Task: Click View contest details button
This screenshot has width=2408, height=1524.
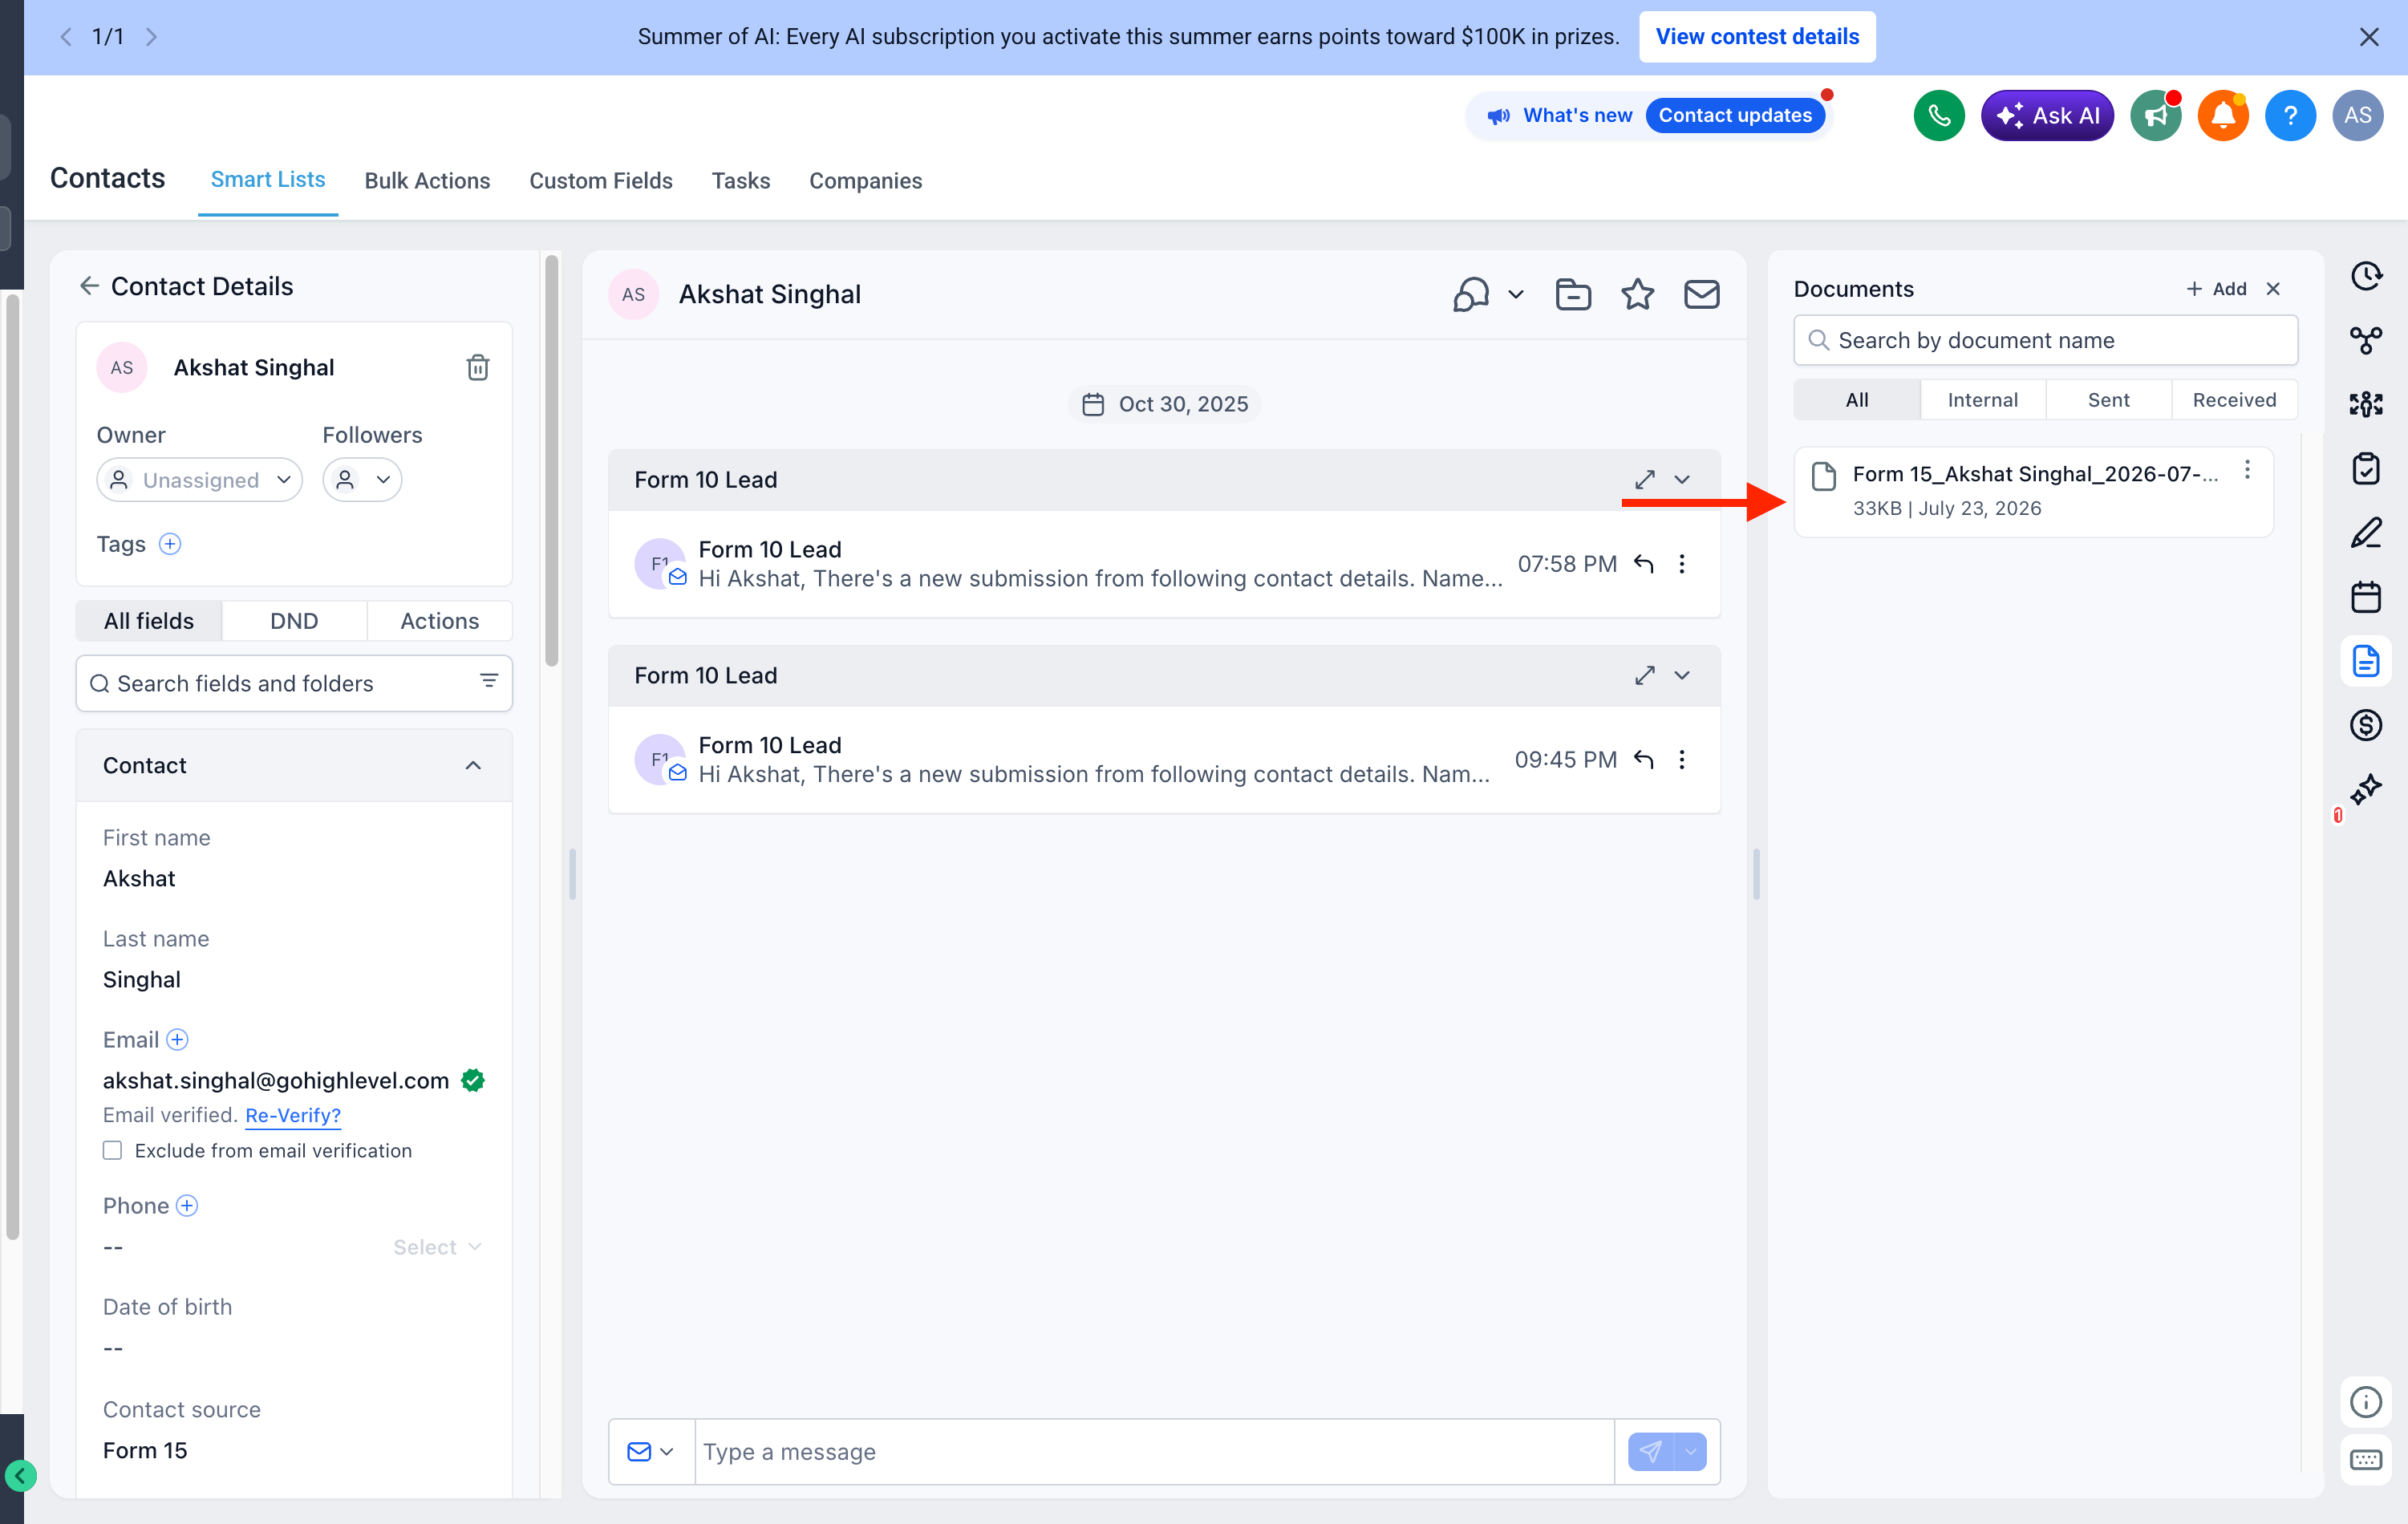Action: click(1757, 36)
